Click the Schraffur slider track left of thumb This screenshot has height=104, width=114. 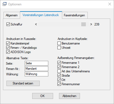60,24
